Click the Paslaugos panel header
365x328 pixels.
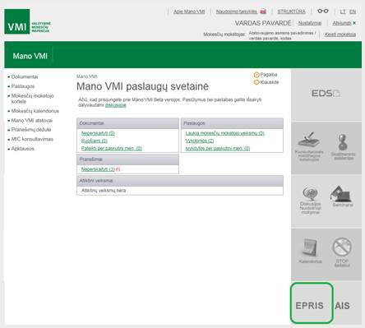232,123
